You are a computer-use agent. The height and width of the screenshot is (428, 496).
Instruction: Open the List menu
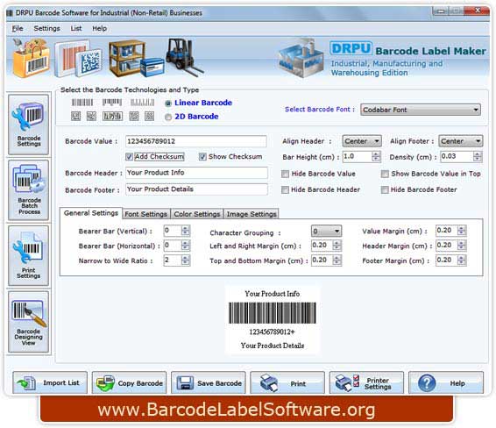[x=76, y=28]
